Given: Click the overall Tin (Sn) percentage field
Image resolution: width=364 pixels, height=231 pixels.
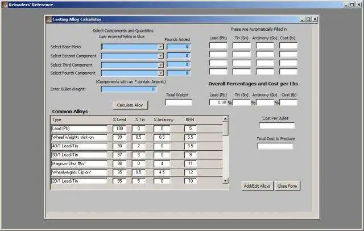Looking at the screenshot, I should coord(242,102).
